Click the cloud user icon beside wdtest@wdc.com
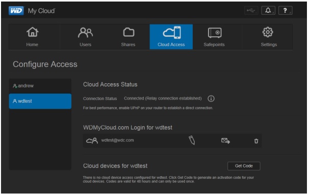 pyautogui.click(x=92, y=140)
